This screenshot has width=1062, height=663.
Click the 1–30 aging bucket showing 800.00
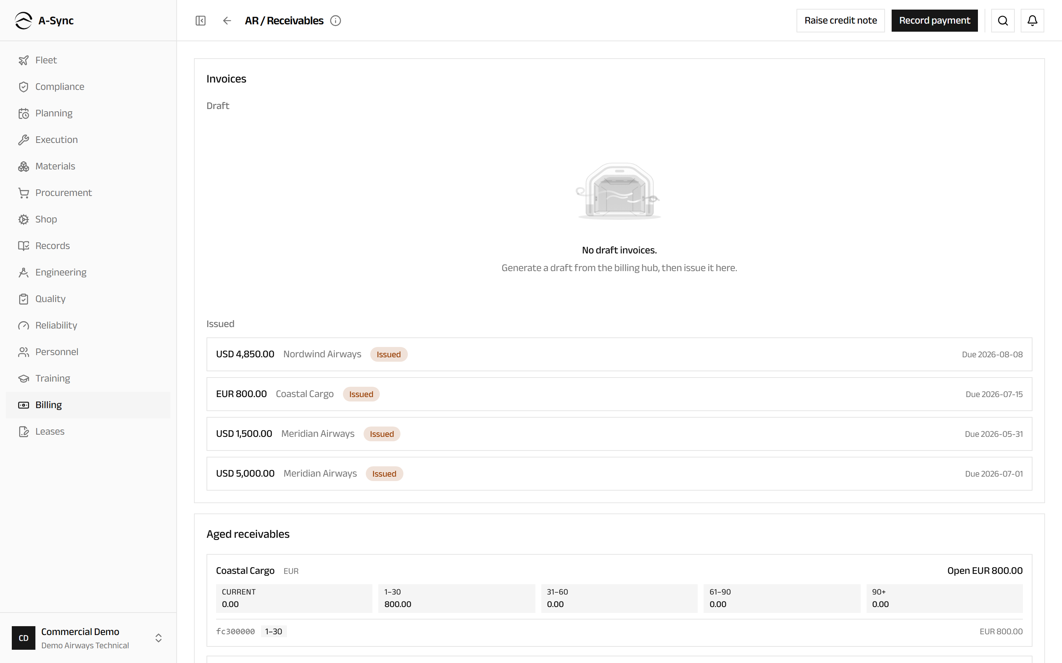457,598
